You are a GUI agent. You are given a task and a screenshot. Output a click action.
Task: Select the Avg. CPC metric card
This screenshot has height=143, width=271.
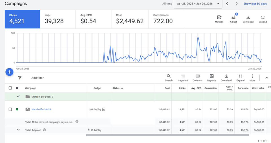tap(93, 19)
